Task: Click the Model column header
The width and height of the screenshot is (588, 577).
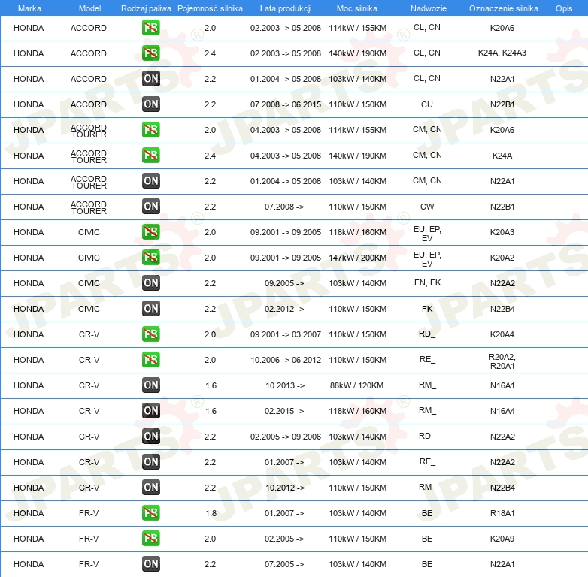Action: click(x=89, y=8)
